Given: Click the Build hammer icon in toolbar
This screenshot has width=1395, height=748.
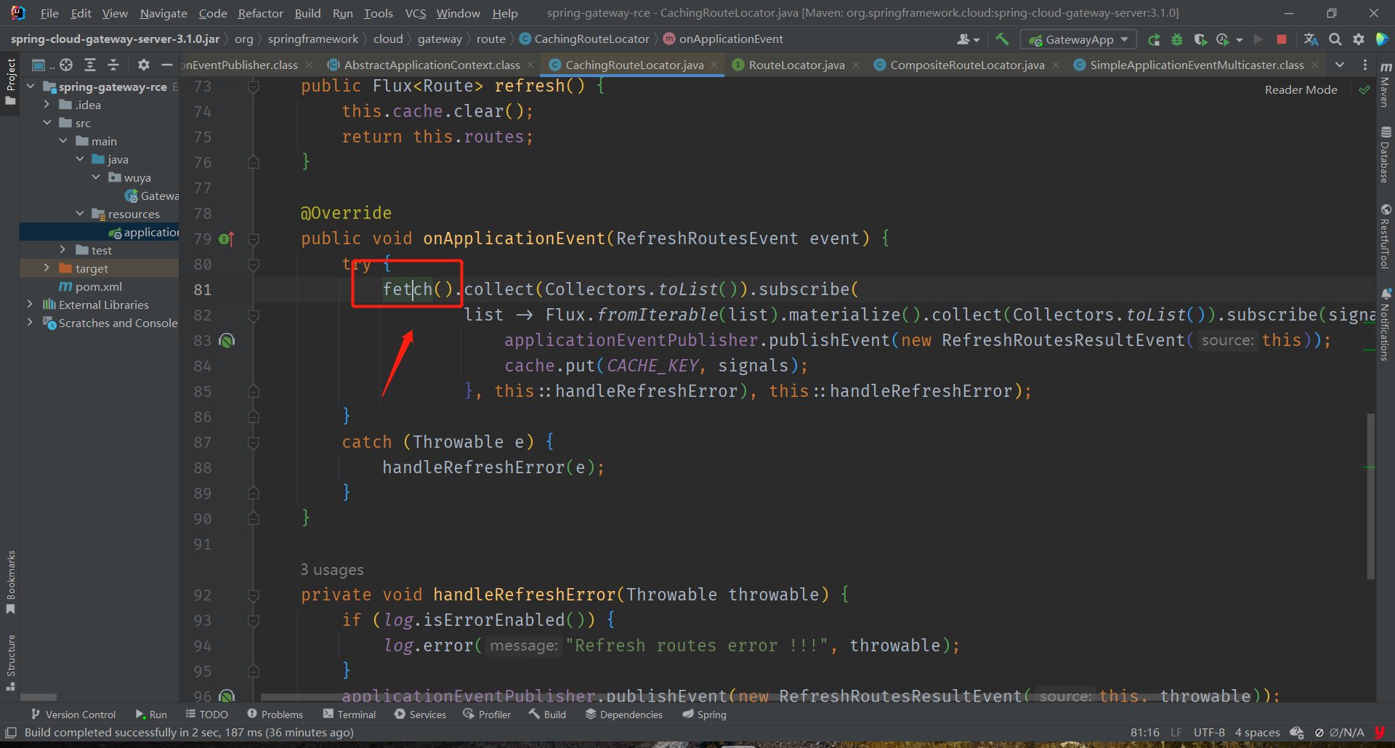Looking at the screenshot, I should click(1002, 39).
